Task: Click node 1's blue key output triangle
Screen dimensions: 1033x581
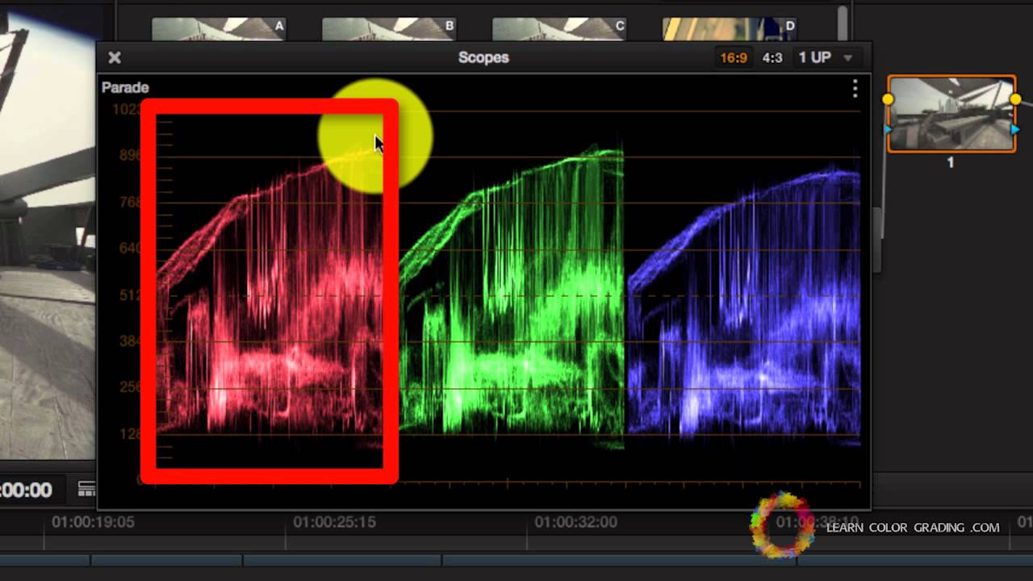Action: 1015,129
